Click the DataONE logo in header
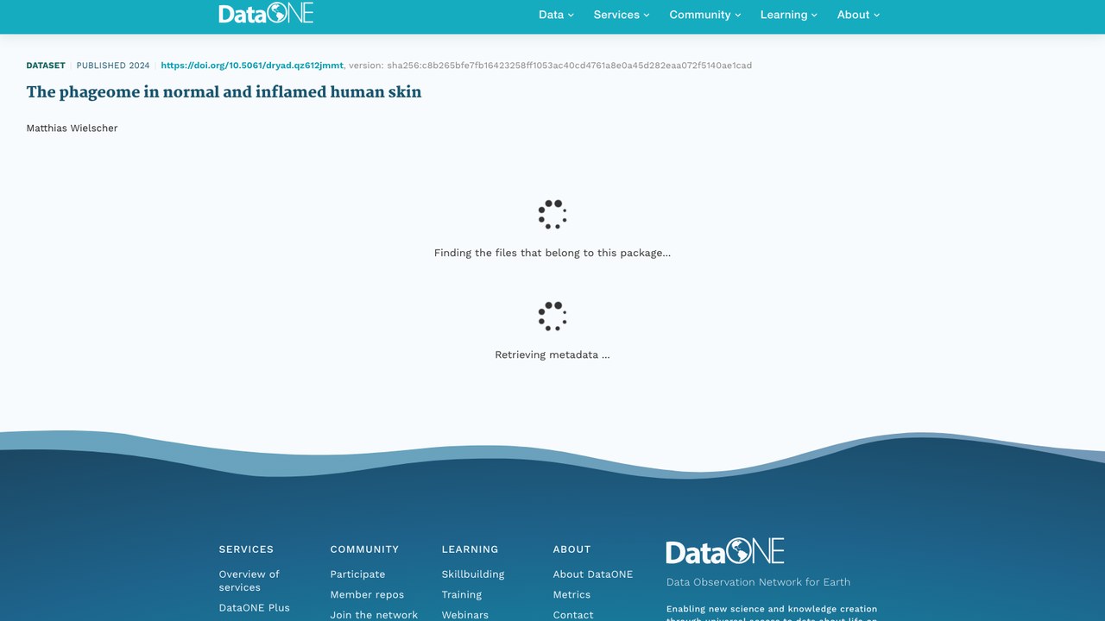1105x621 pixels. click(x=266, y=13)
